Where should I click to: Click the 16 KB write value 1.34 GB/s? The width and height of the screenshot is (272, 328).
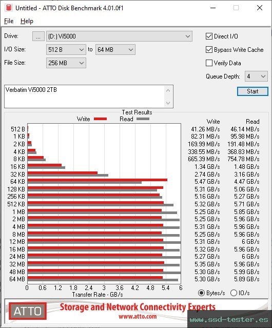[x=207, y=167]
